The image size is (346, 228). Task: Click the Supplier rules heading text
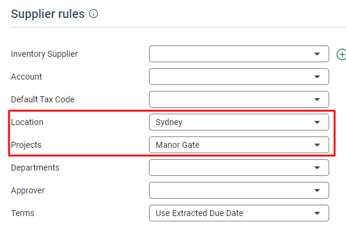point(47,14)
